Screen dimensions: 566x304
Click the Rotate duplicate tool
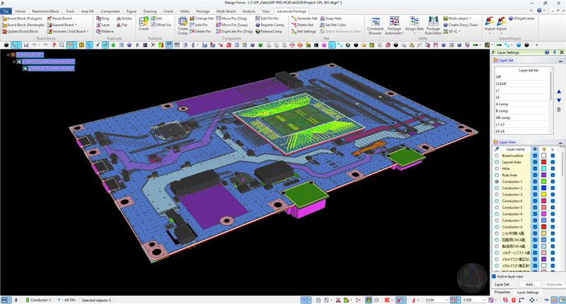[x=123, y=18]
